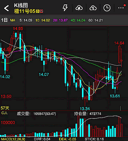Tap the yellow D badge icon
The height and width of the screenshot is (141, 128).
tap(37, 11)
